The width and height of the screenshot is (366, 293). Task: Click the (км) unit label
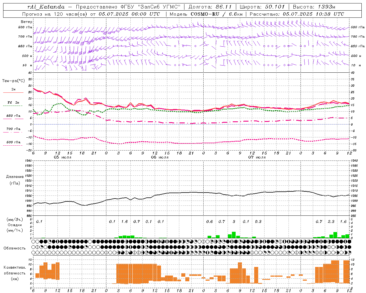pos(15,278)
